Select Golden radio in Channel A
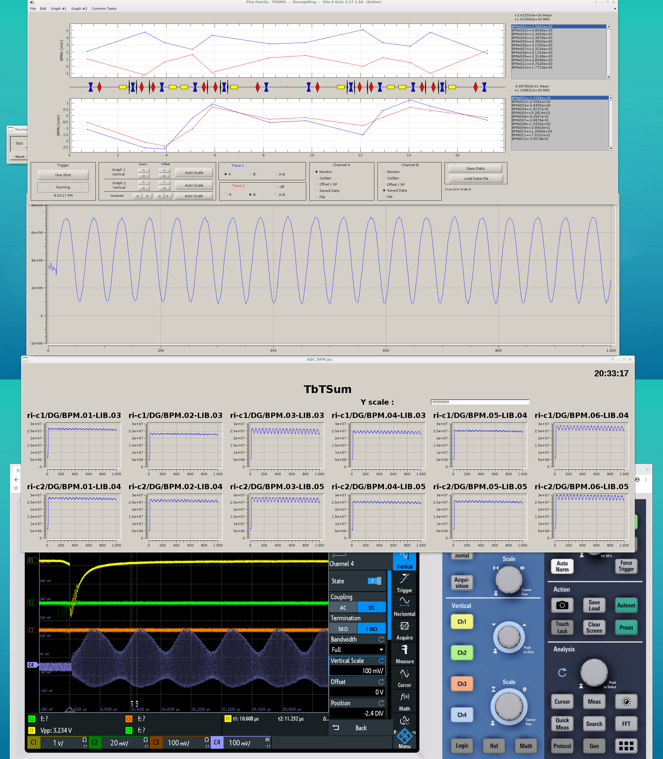663x759 pixels. tap(317, 178)
